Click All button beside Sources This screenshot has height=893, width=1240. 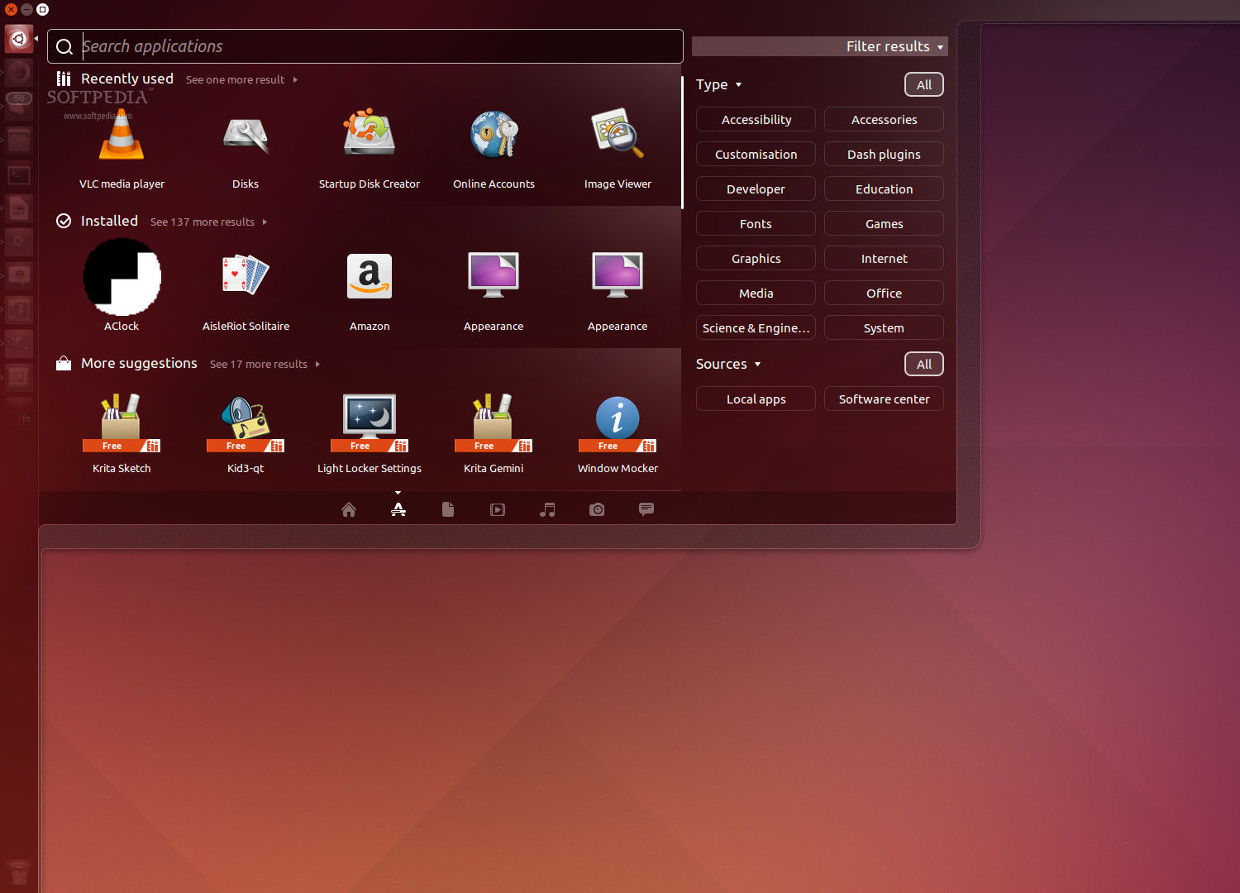coord(924,364)
